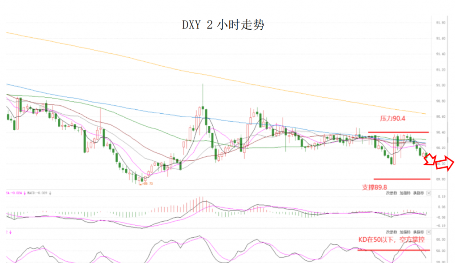Close the MACD indicator panel
The image size is (455, 263).
[428, 193]
